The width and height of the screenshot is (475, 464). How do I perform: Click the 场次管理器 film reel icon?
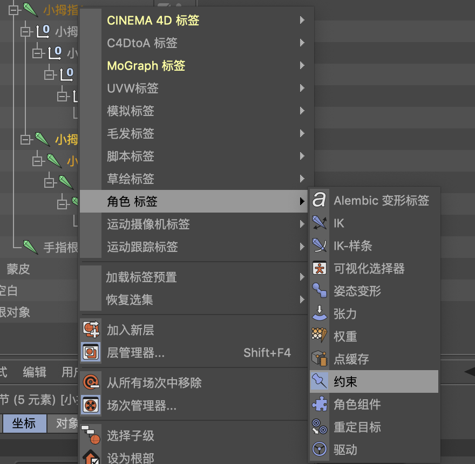[91, 405]
